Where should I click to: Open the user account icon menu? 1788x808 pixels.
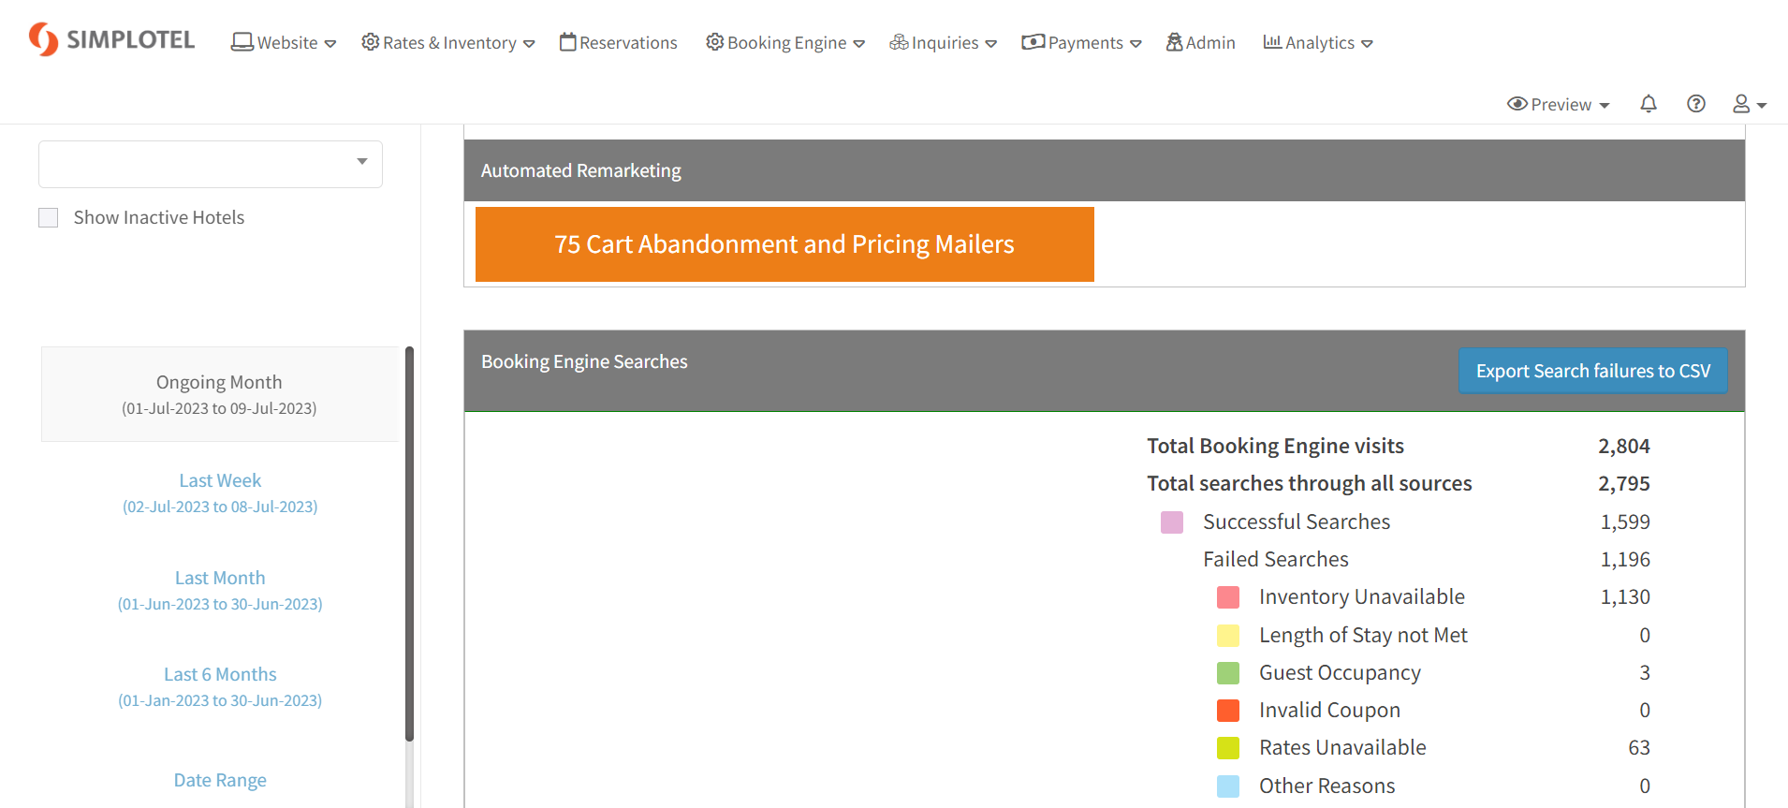(x=1748, y=104)
